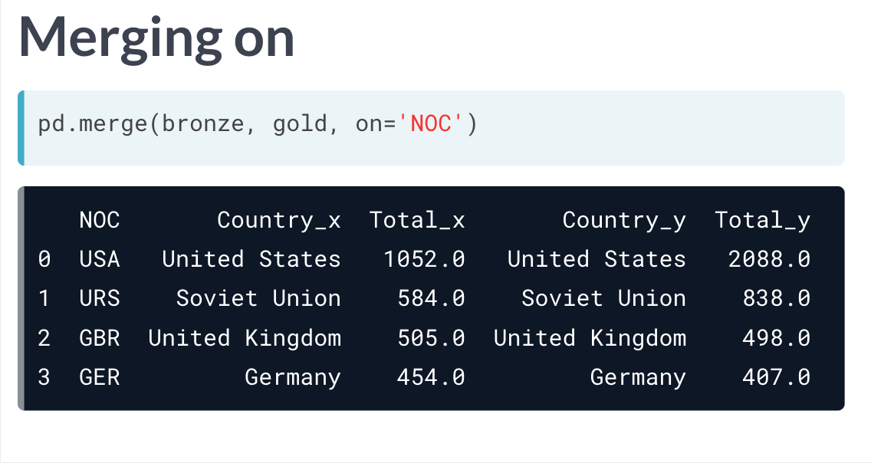Screen dimensions: 871x463
Task: Click the 2088.0 value under Total_y
Action: pyautogui.click(x=769, y=259)
